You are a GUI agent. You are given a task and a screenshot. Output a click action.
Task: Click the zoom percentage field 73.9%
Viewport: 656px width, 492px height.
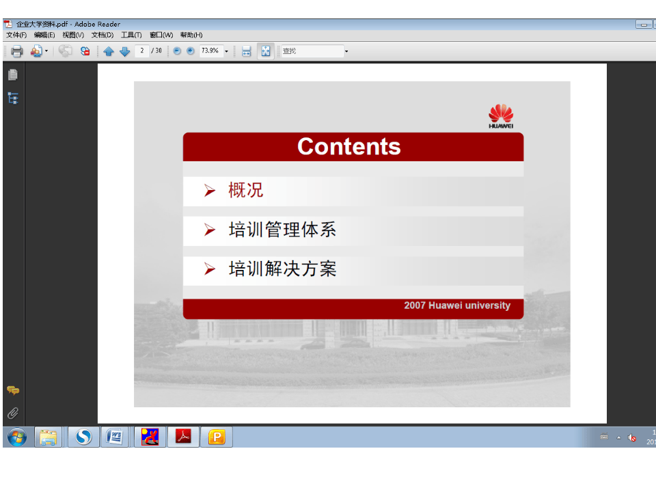click(211, 51)
